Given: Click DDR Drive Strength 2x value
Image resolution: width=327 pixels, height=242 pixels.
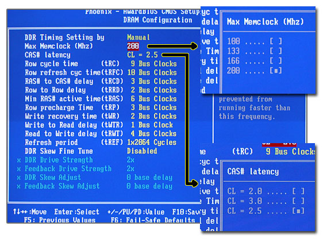Looking at the screenshot, I should pos(130,160).
